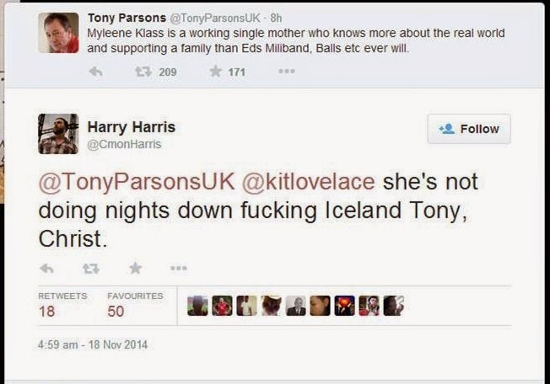Reply to Tony Parsons' tweet
The height and width of the screenshot is (384, 550).
(95, 72)
